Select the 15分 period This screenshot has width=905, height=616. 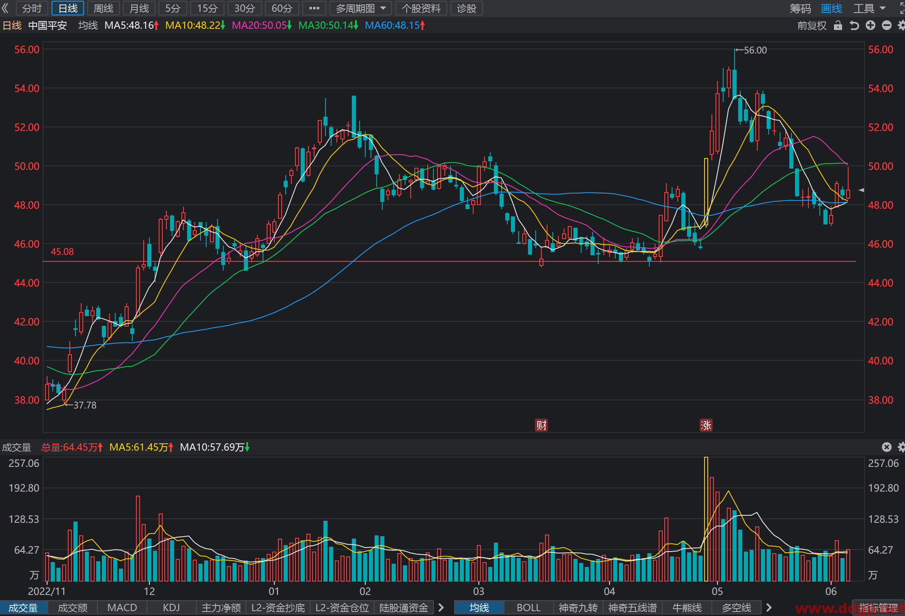pyautogui.click(x=207, y=8)
